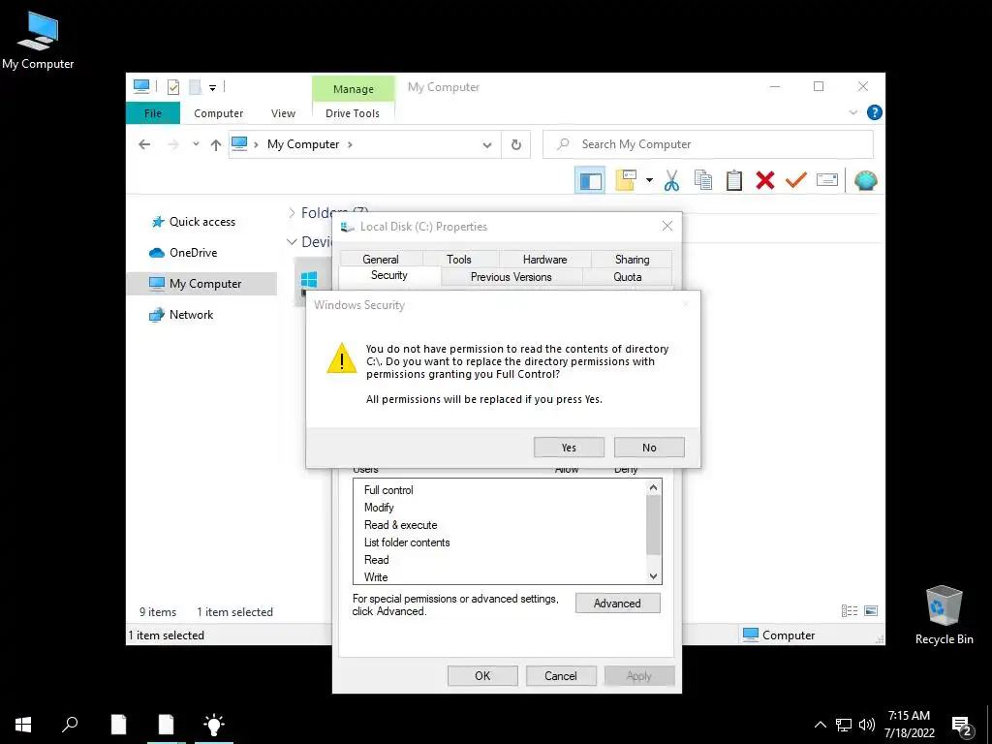Image resolution: width=992 pixels, height=744 pixels.
Task: Open the File menu tab
Action: tap(153, 113)
